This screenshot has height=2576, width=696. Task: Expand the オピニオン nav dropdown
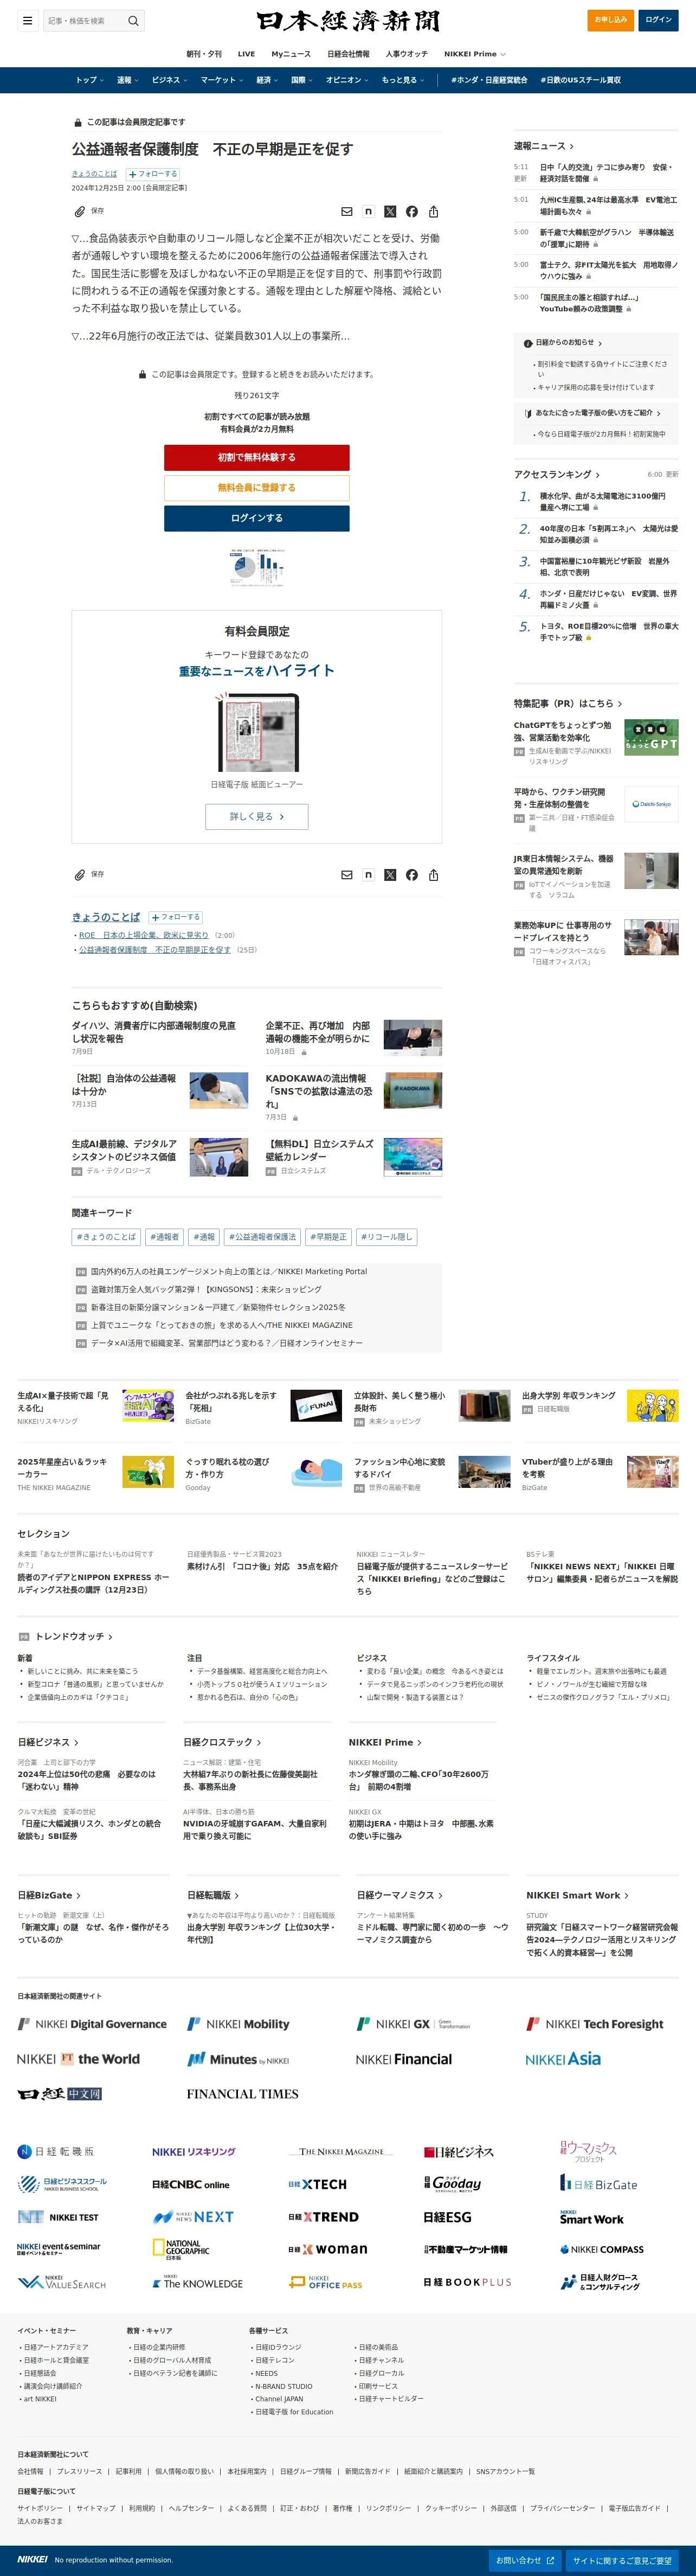347,80
